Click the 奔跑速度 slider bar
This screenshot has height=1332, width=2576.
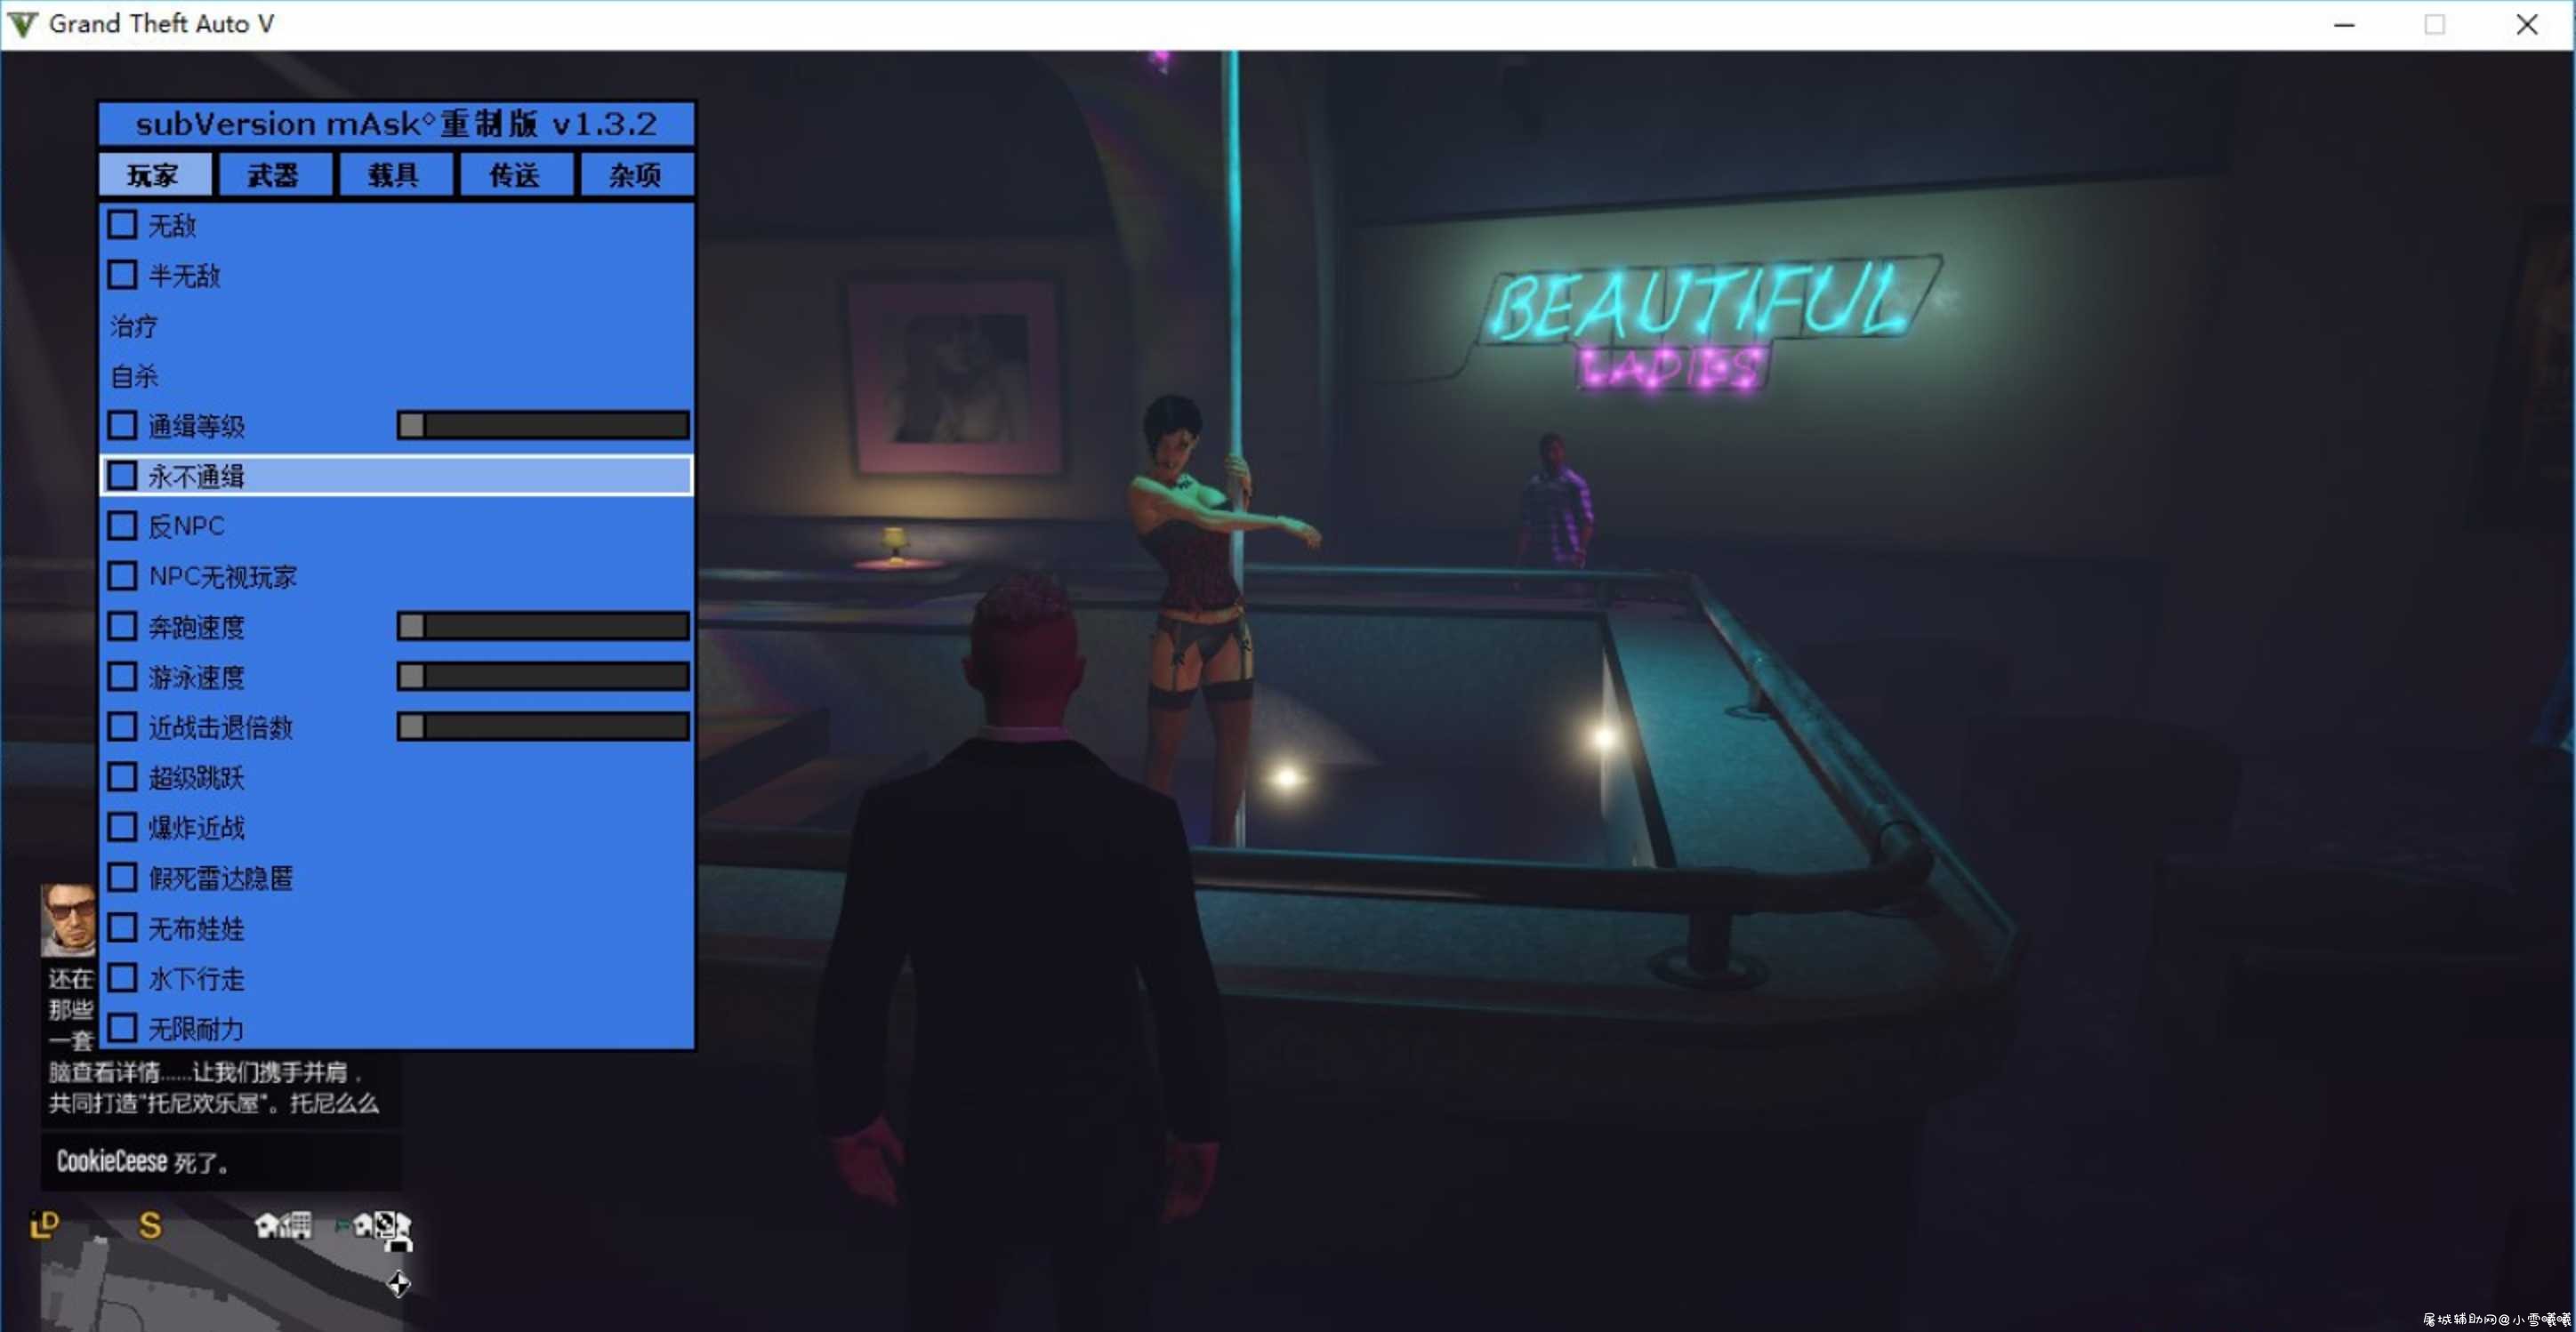click(x=543, y=627)
